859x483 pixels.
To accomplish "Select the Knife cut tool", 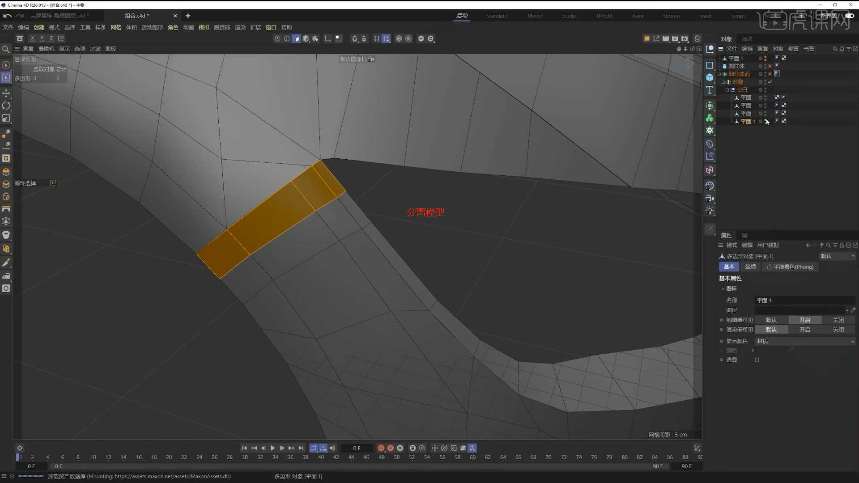I will pos(6,263).
